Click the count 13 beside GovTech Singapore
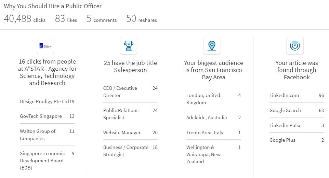The width and height of the screenshot is (329, 178). (x=72, y=116)
